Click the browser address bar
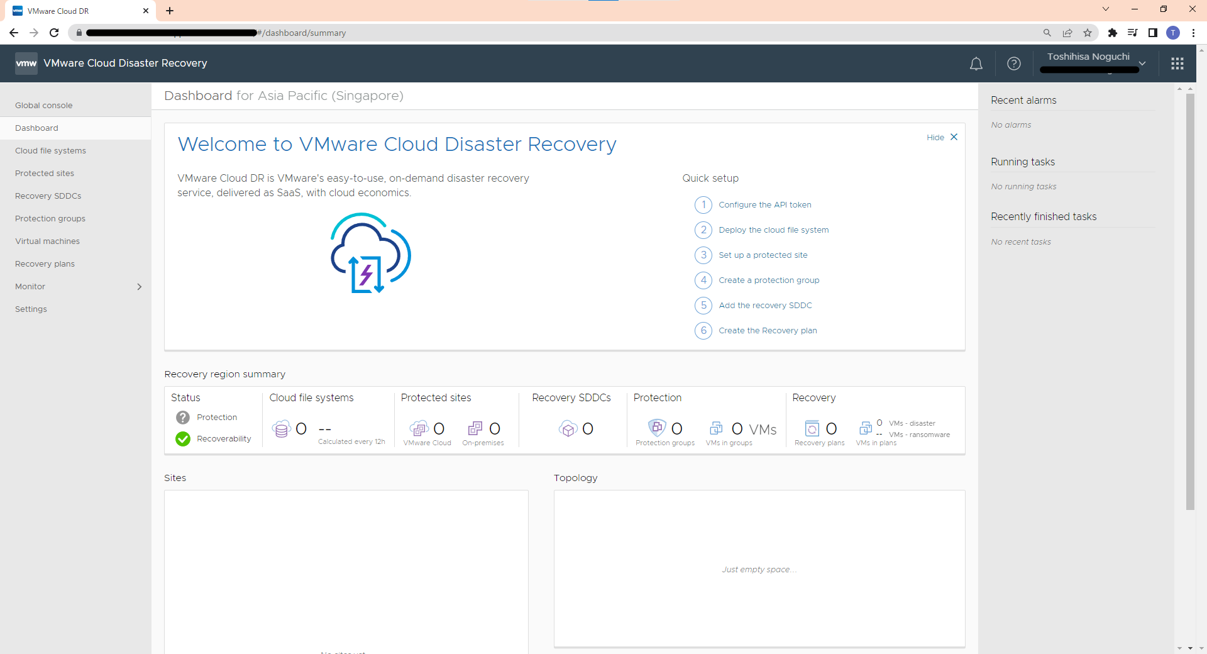This screenshot has width=1207, height=654. 553,33
